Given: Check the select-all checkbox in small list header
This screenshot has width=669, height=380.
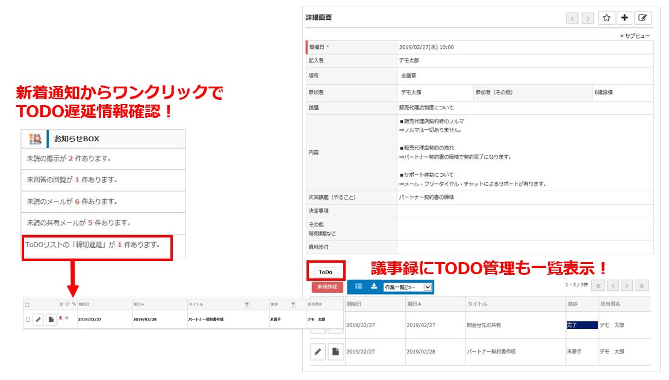Looking at the screenshot, I should pos(27,305).
